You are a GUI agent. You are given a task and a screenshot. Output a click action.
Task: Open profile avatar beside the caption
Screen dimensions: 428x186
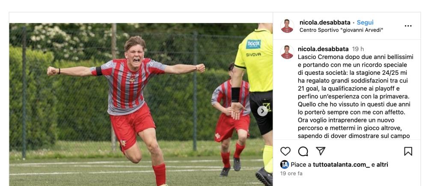pos(287,52)
